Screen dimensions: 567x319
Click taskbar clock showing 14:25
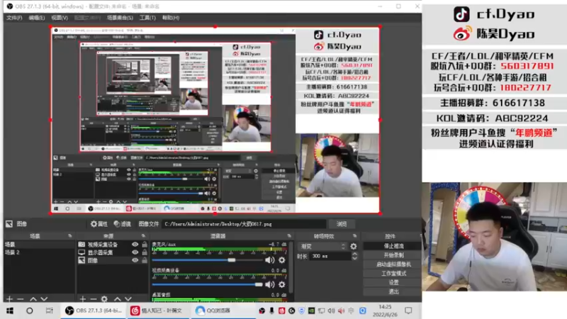tap(385, 310)
